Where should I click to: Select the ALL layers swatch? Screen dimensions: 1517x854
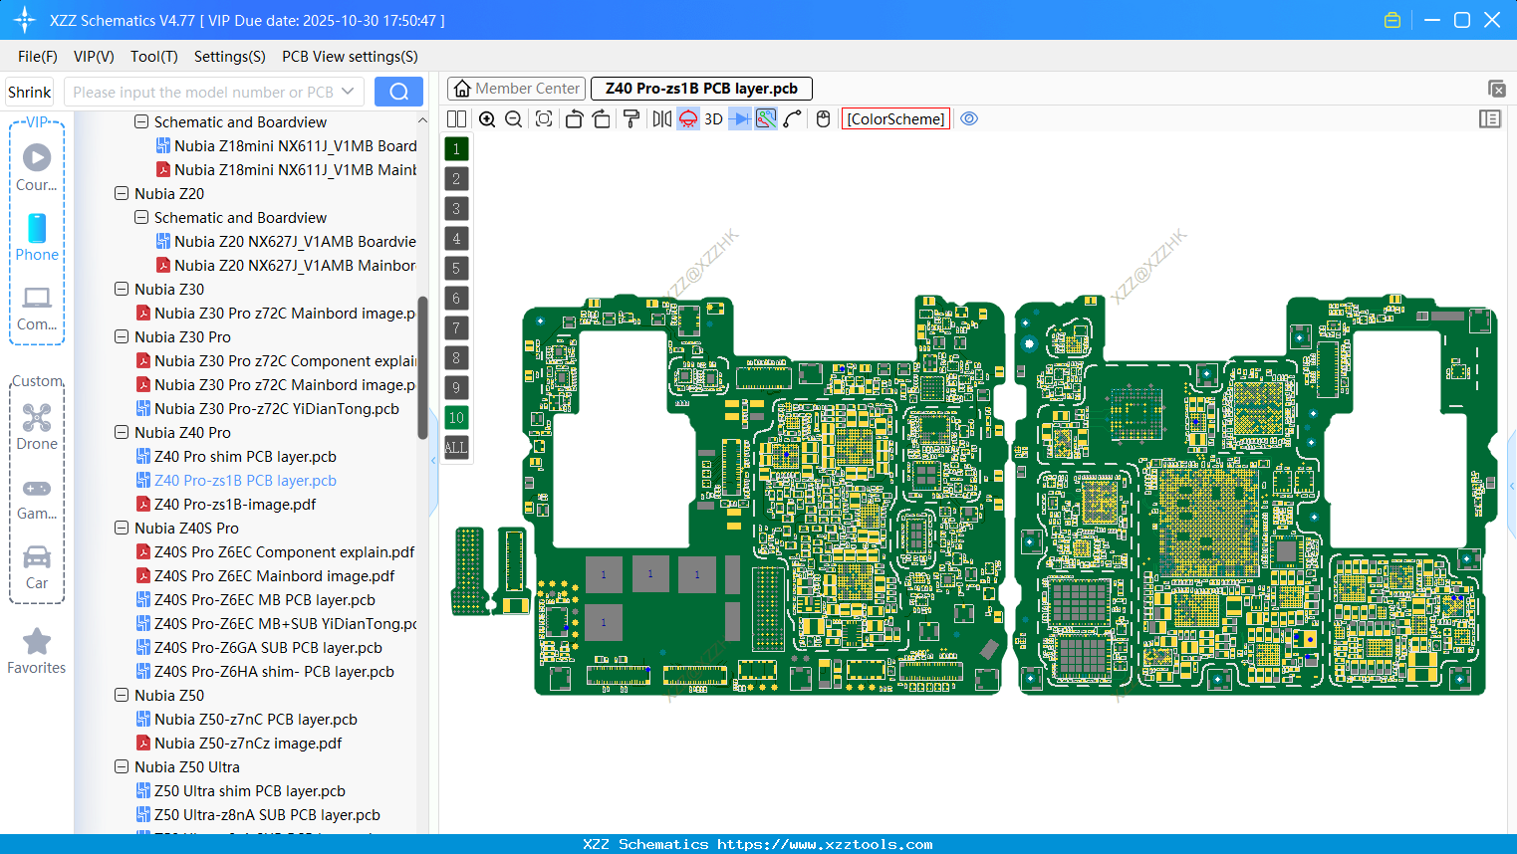click(456, 447)
